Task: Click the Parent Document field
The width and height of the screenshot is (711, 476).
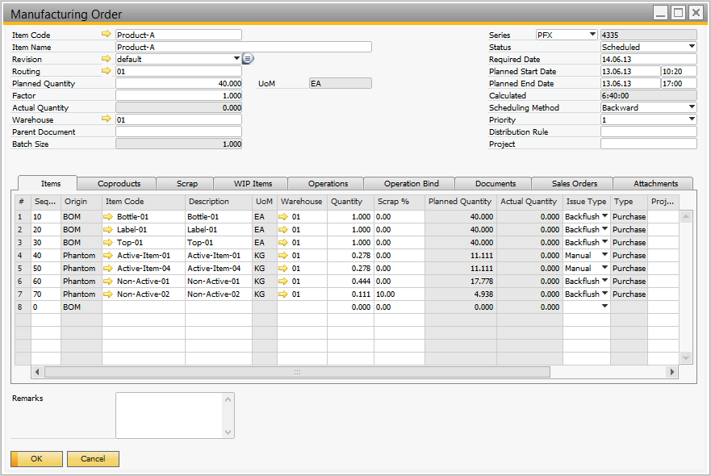Action: (x=178, y=132)
